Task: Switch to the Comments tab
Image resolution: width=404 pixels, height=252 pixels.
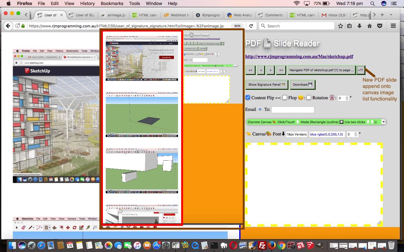Action: [271, 15]
